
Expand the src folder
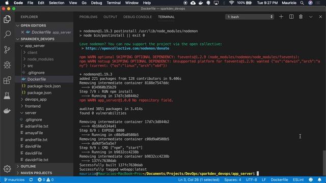30,66
